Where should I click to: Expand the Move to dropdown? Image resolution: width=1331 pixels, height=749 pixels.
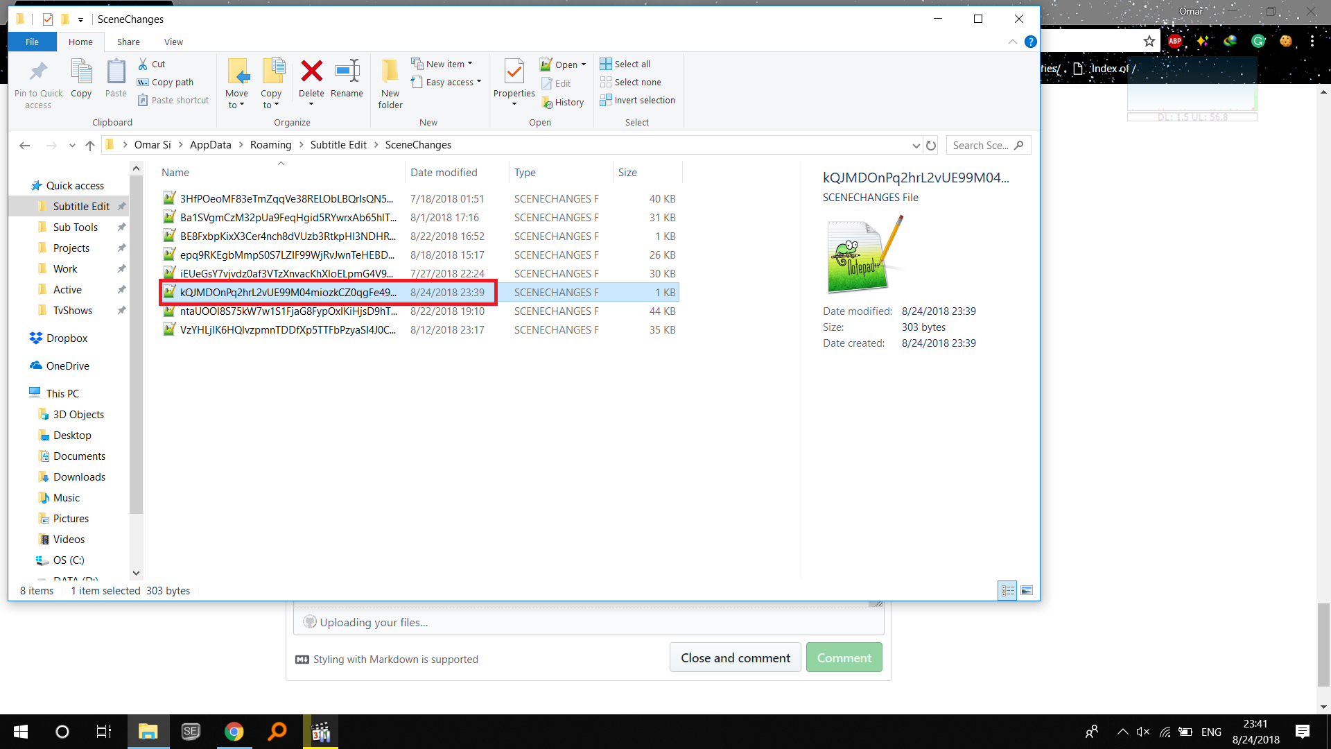click(x=237, y=101)
